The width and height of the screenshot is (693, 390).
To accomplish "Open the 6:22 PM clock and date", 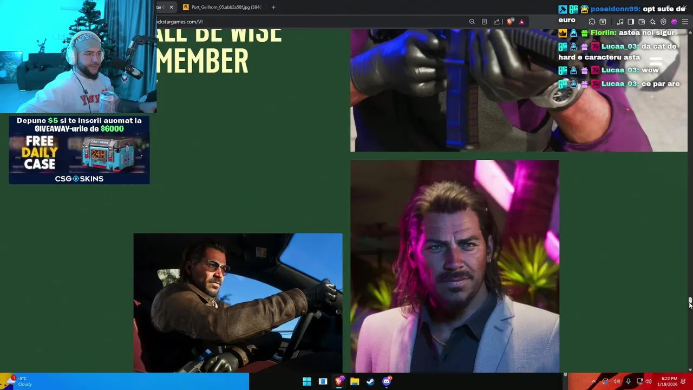I will (666, 381).
